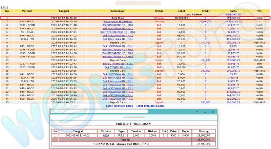This screenshot has width=271, height=149.
Task: Click the 0209 Tebakan link in popup
Action: (x=106, y=135)
